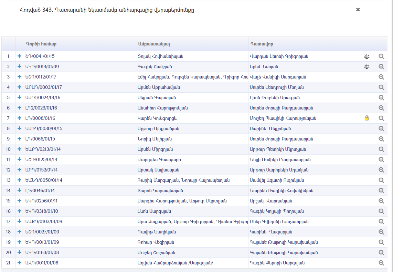393x272 pixels.
Task: Open magnifier for case ԵԿԴ/0163/01/08
Action: tap(381, 252)
